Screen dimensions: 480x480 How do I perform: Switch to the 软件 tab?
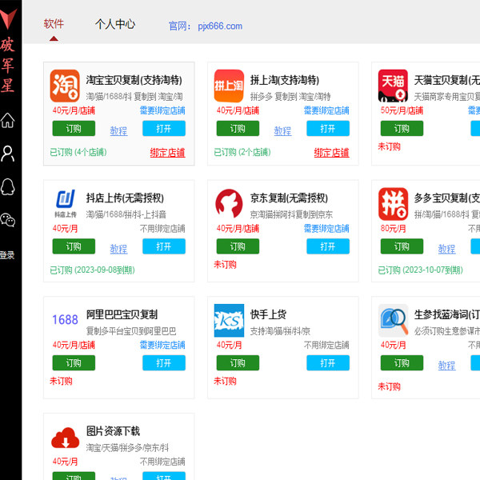coord(54,24)
